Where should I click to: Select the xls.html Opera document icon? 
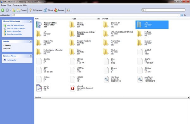pyautogui.click(x=73, y=88)
